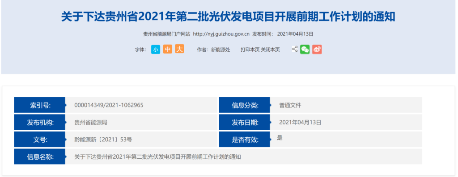Click 贵州省能源局门户网站 source text
The width and height of the screenshot is (458, 177).
point(166,34)
